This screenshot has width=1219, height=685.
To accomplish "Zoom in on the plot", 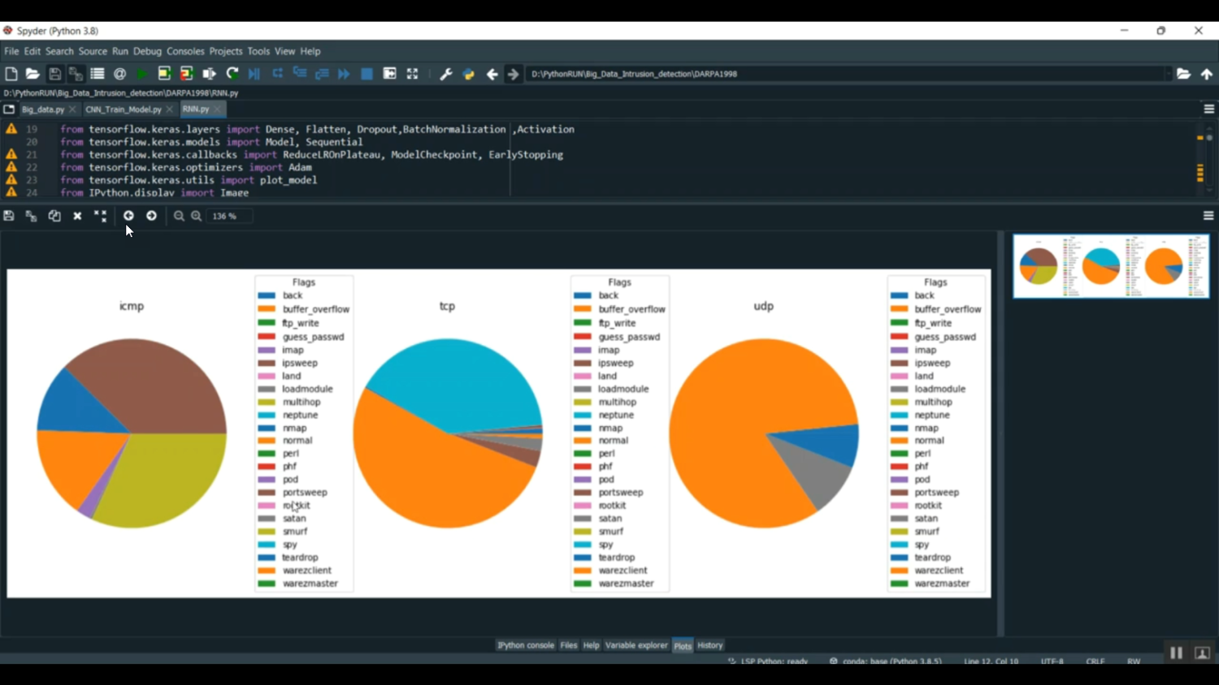I will tap(196, 216).
